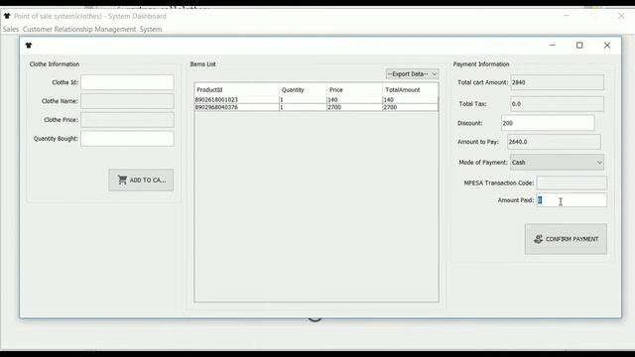Screen dimensions: 635x357
Task: Click the Amount to Pay field
Action: pyautogui.click(x=554, y=142)
